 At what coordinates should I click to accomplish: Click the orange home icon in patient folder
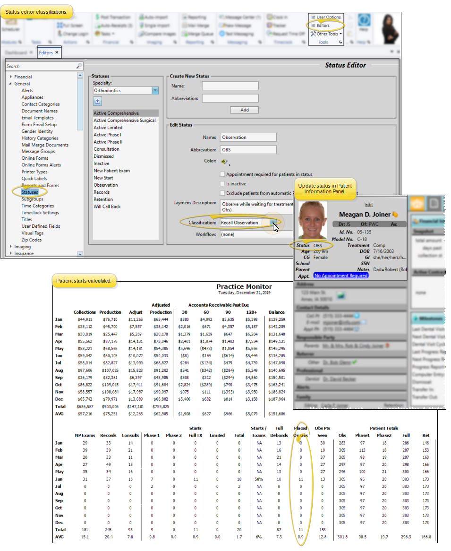click(x=417, y=203)
